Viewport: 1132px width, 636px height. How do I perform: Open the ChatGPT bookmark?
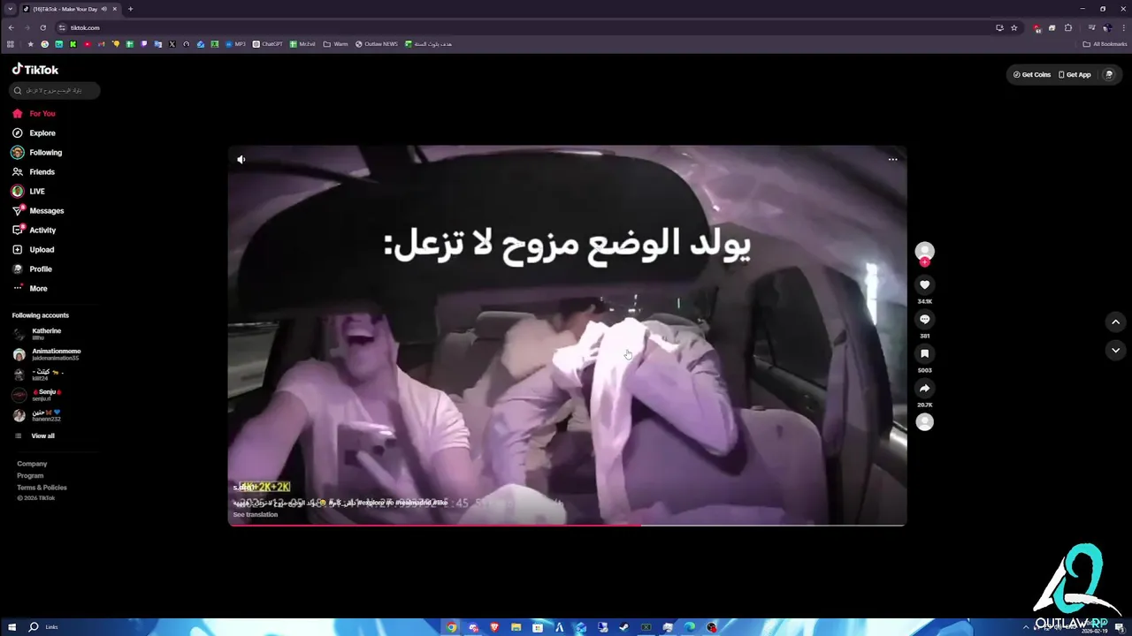[x=268, y=44]
